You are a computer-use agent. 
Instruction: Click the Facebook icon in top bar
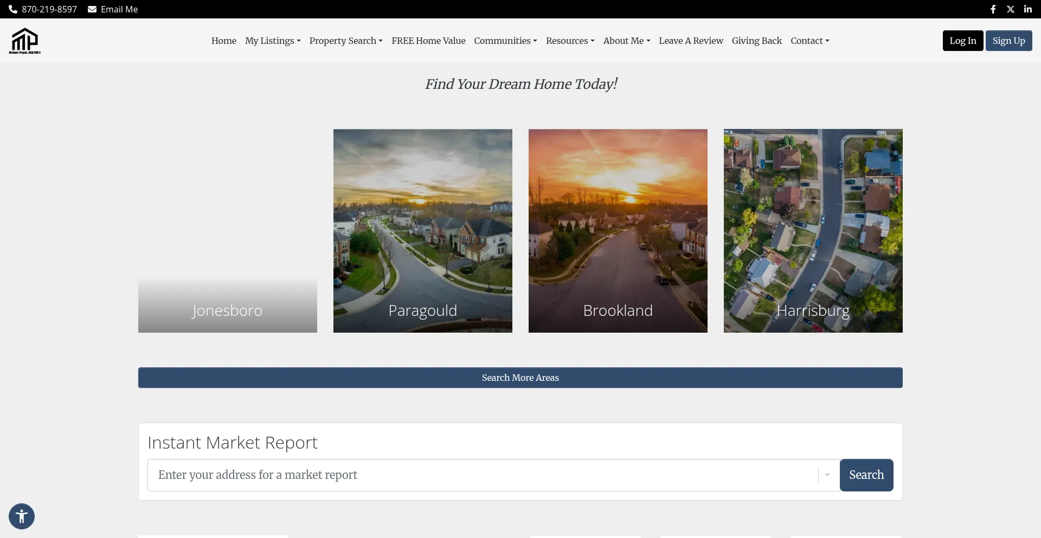(993, 9)
